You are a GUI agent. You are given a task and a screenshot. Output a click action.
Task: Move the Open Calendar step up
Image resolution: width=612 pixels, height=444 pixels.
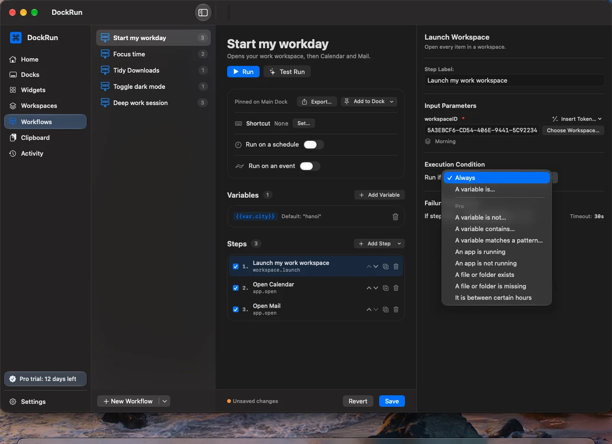(369, 288)
